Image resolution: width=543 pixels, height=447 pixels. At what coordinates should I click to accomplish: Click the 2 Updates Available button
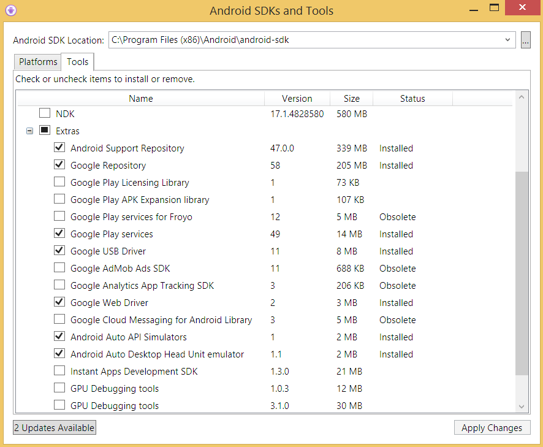pyautogui.click(x=55, y=428)
